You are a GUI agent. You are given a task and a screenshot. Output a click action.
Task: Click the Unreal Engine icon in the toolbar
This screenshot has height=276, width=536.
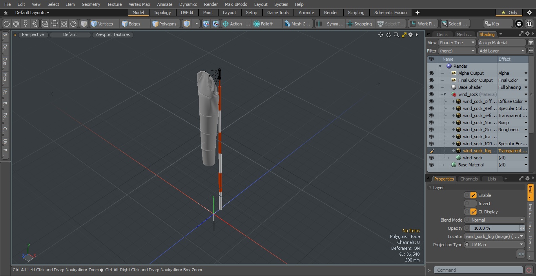pyautogui.click(x=529, y=24)
